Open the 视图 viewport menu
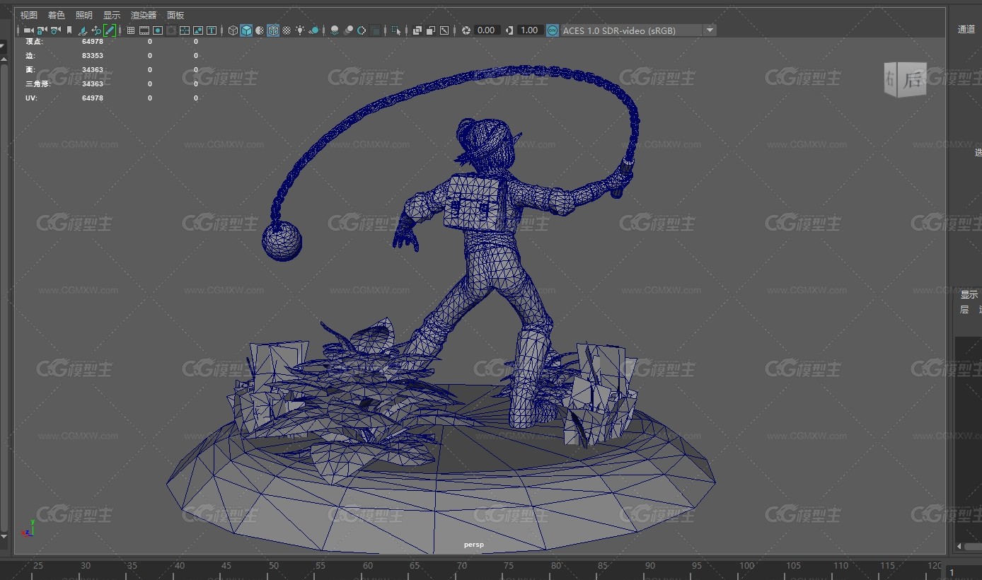 click(29, 15)
